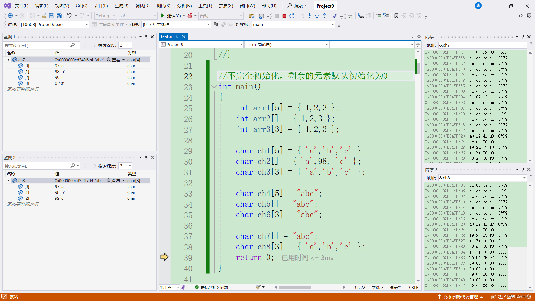This screenshot has height=301, width=535.
Task: Focus the &ch8 address field in 内存 2
Action: 482,178
